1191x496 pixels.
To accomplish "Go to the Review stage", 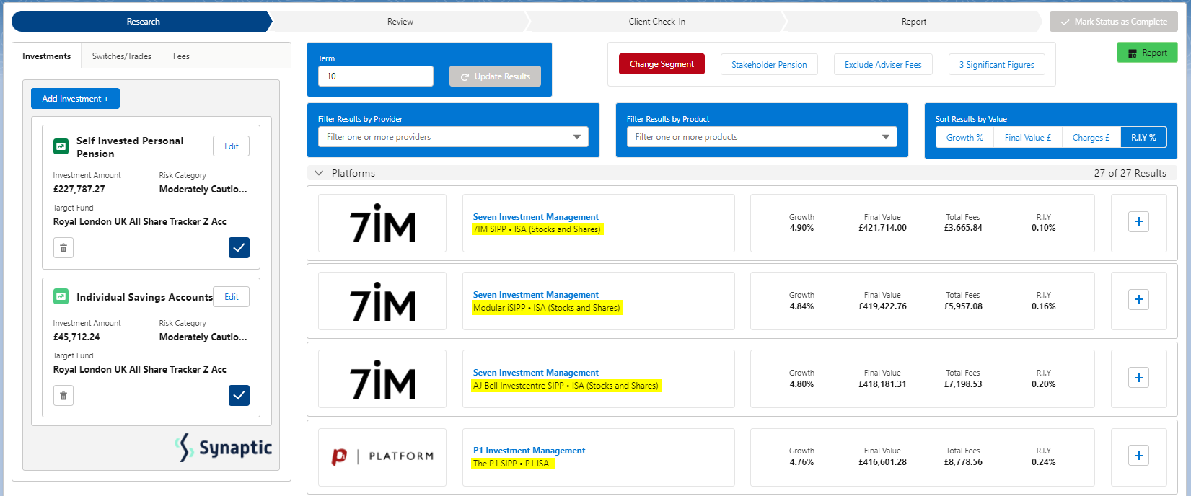I will (x=400, y=22).
